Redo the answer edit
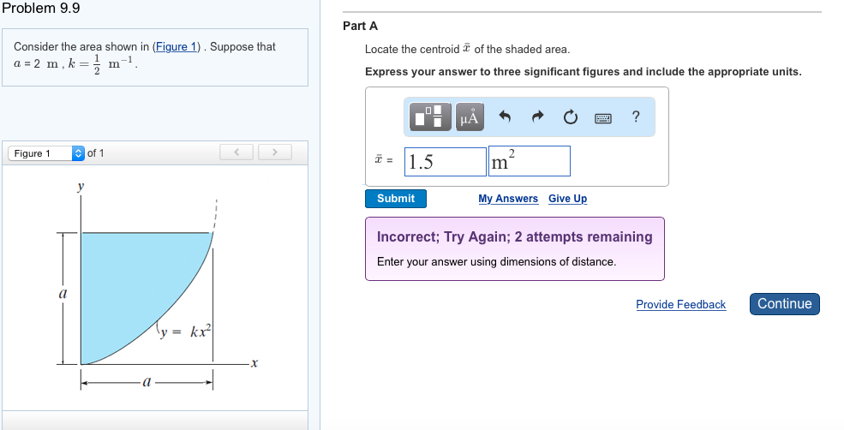This screenshot has width=844, height=430. (538, 117)
